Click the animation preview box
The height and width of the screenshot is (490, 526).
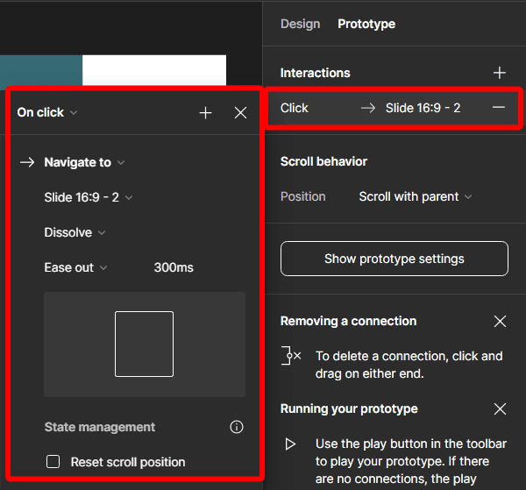pos(144,344)
